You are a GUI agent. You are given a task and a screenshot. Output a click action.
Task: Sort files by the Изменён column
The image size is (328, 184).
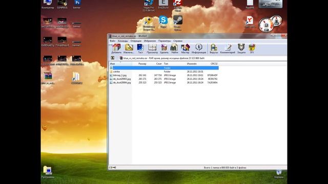click(x=192, y=64)
